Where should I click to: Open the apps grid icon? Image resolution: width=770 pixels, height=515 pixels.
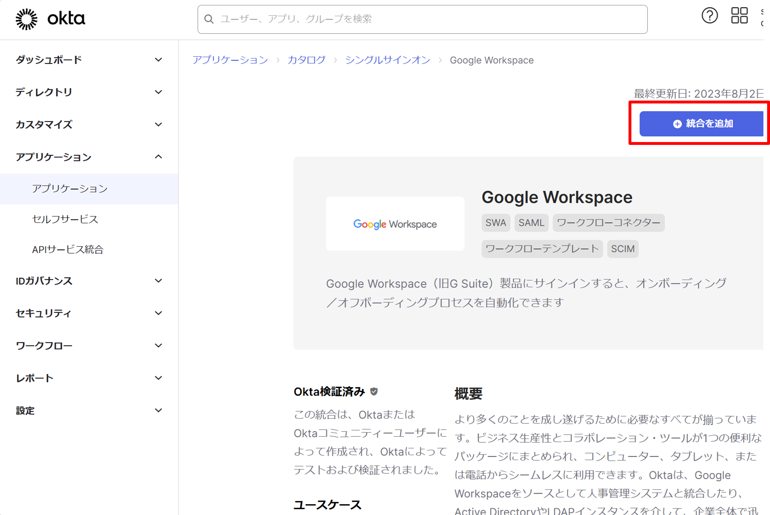coord(739,15)
